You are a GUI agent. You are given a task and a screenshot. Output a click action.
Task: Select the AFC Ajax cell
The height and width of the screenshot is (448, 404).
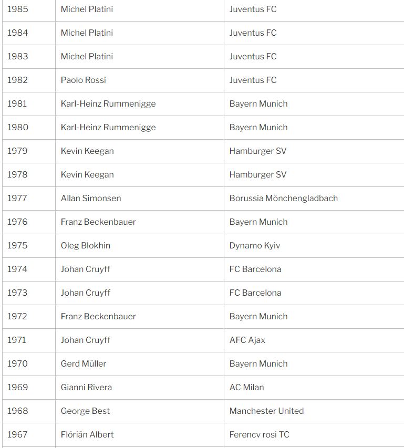tap(247, 340)
